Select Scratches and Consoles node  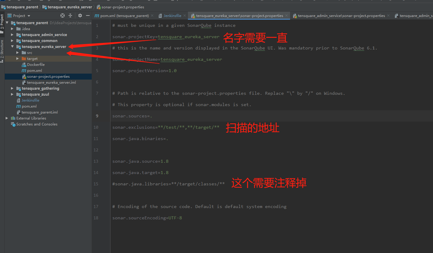click(x=37, y=124)
